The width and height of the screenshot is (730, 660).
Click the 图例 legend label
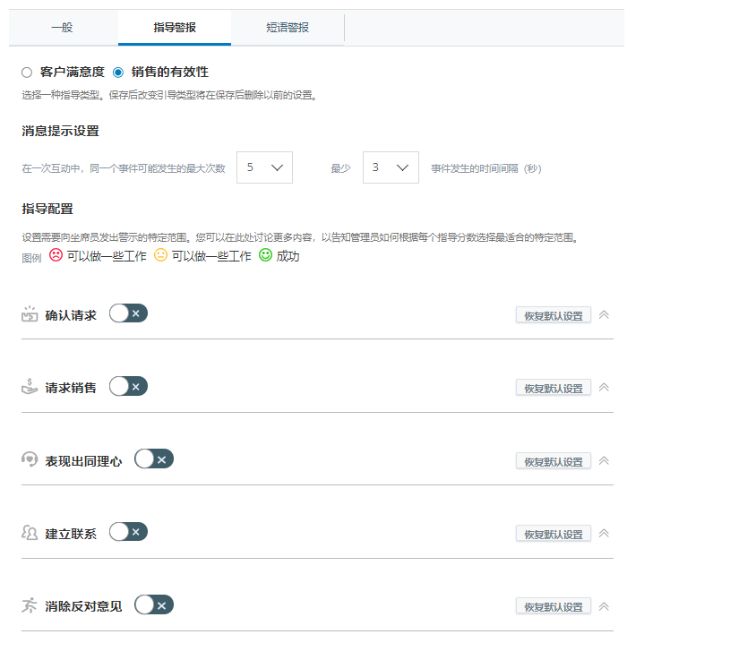point(31,258)
